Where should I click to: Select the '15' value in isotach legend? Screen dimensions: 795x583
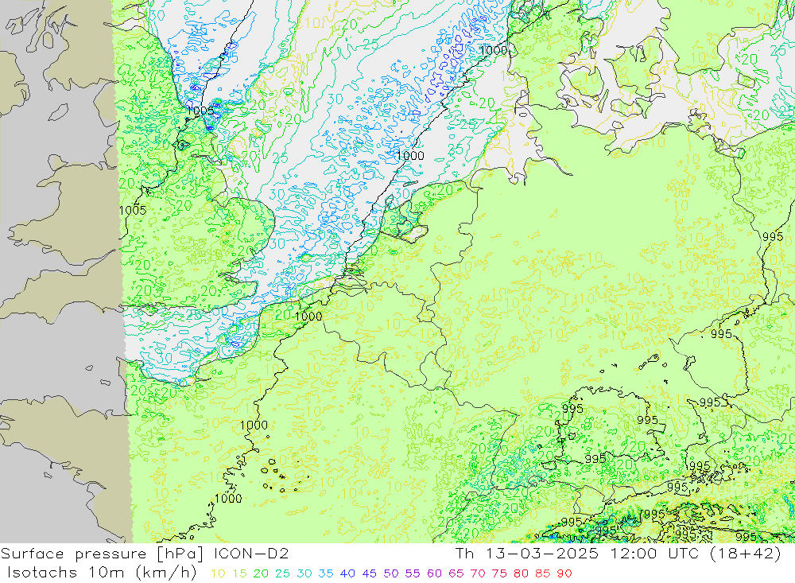pyautogui.click(x=240, y=574)
